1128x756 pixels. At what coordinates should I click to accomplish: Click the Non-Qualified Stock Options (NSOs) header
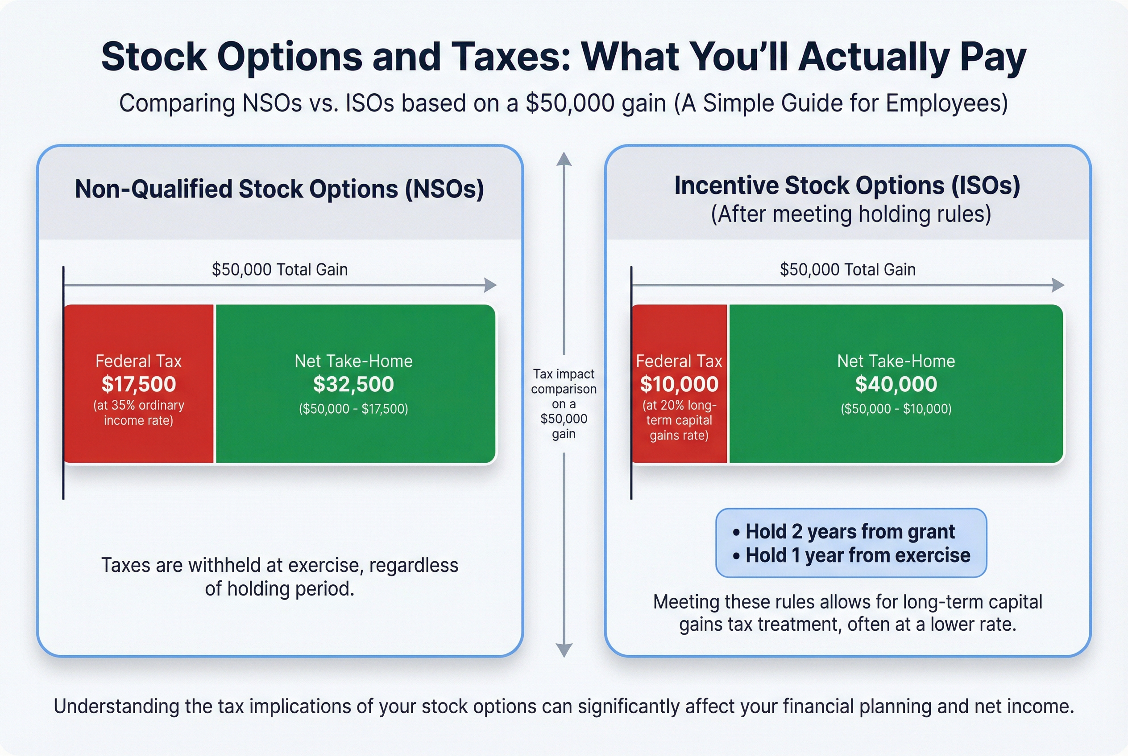pyautogui.click(x=279, y=189)
